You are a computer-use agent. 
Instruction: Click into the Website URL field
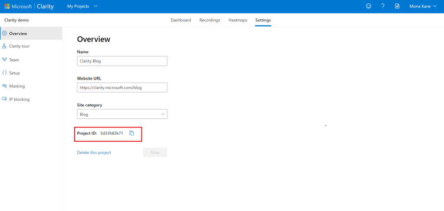(122, 88)
